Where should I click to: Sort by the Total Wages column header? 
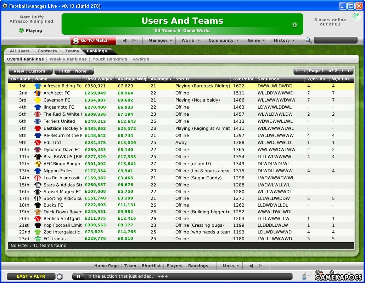98,79
